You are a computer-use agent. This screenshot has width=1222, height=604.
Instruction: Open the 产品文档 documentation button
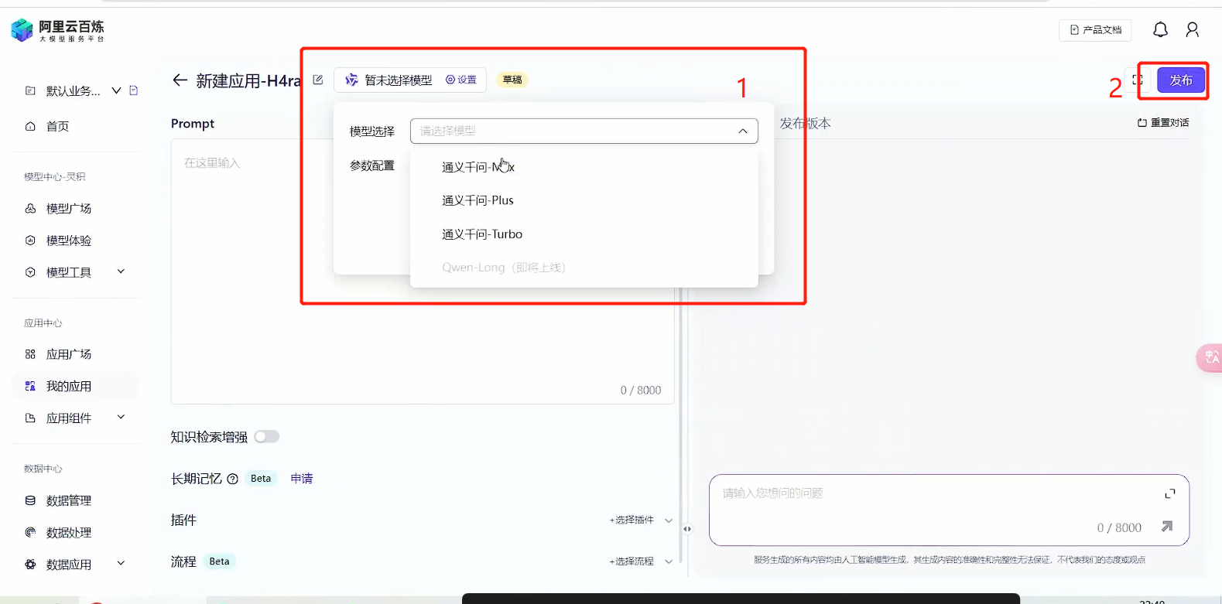tap(1095, 30)
